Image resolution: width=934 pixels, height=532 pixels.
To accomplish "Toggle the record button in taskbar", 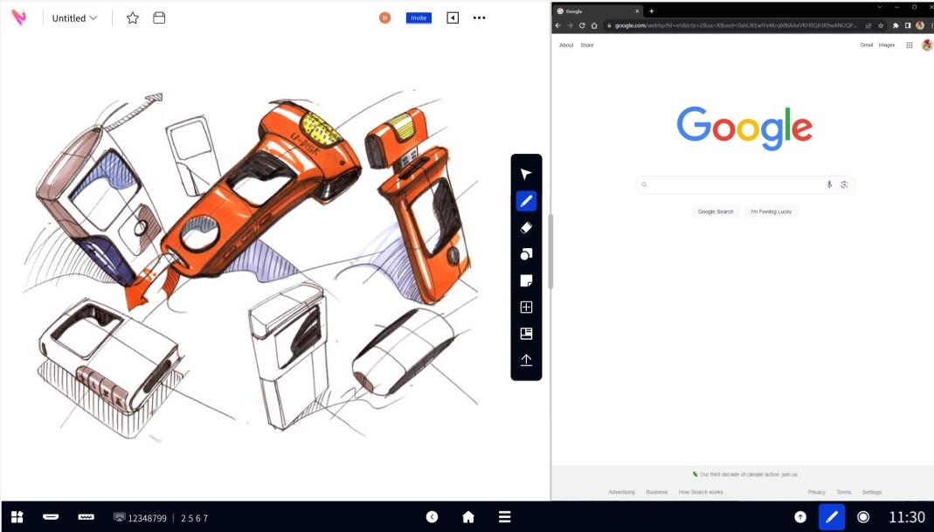I will 863,517.
